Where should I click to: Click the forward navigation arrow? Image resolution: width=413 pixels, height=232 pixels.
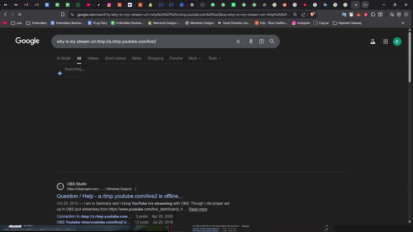(x=12, y=15)
